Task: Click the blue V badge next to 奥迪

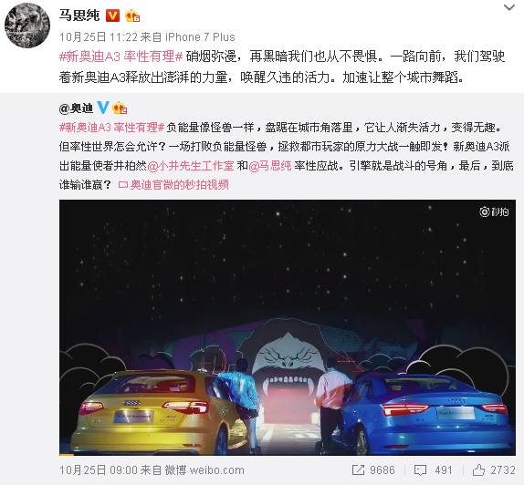Action: pos(103,108)
